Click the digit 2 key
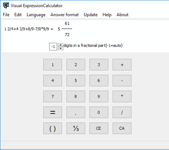 [76, 65]
